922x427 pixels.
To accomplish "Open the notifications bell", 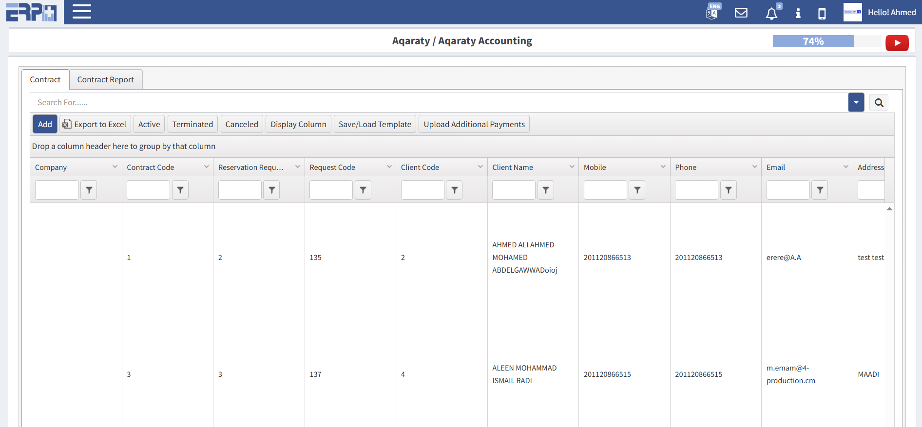I will pos(771,13).
